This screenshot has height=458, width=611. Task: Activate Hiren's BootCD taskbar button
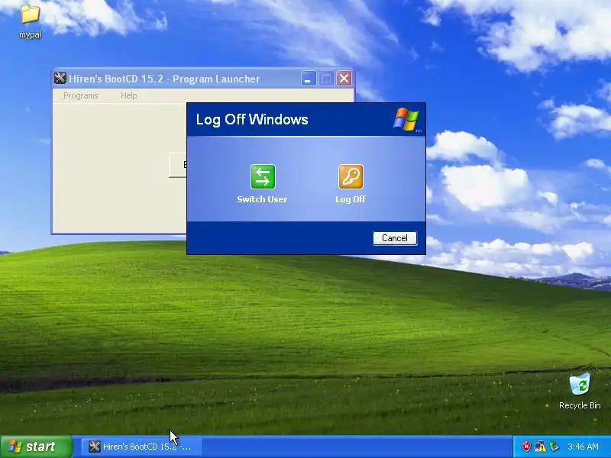tap(142, 447)
